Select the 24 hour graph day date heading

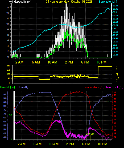69,1
